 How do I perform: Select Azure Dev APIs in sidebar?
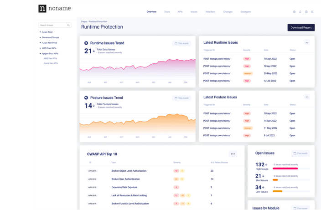(51, 63)
